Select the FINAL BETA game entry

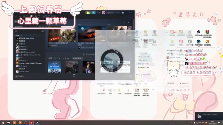click(25, 38)
